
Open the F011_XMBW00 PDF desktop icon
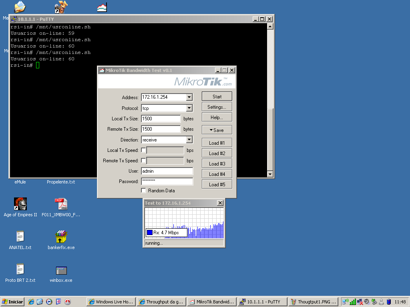click(61, 204)
